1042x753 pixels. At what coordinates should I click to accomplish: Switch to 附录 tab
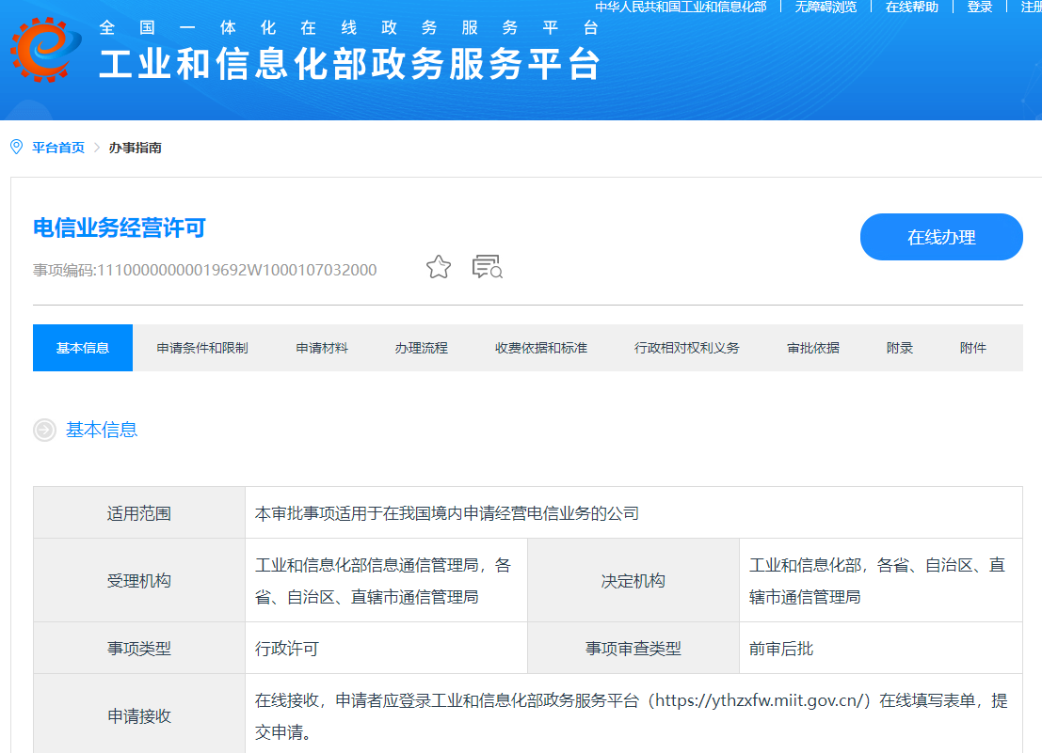899,348
